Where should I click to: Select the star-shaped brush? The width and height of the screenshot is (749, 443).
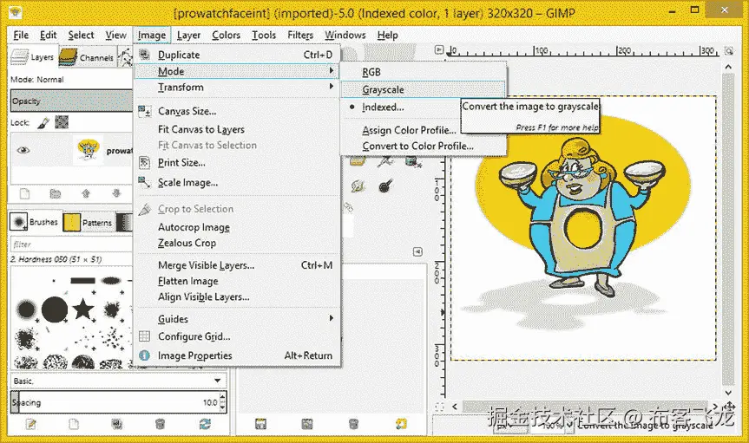pyautogui.click(x=83, y=309)
